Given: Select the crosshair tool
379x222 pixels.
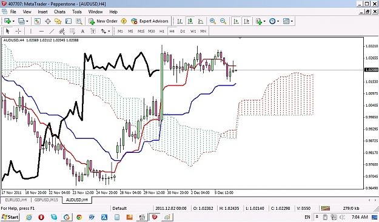Looking at the screenshot, I should [18, 31].
